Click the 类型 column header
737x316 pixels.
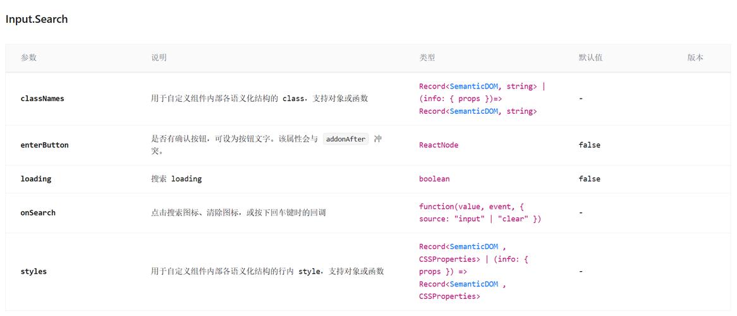427,58
